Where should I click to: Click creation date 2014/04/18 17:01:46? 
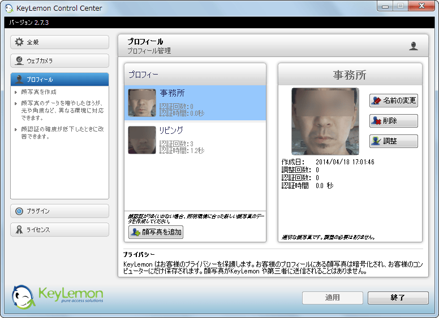pos(345,162)
